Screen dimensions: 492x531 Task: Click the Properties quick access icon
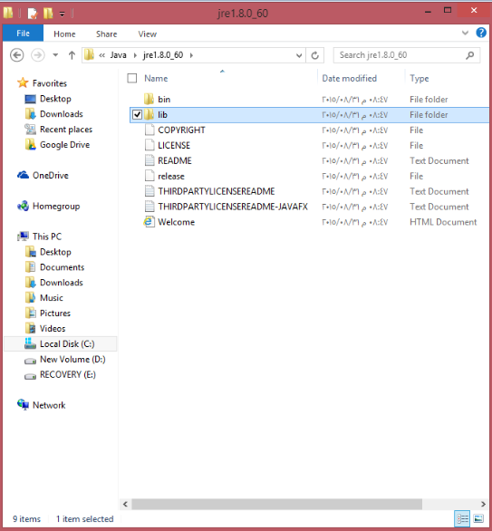pos(33,14)
